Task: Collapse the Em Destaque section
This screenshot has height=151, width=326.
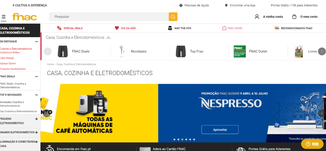Action: coord(37,42)
